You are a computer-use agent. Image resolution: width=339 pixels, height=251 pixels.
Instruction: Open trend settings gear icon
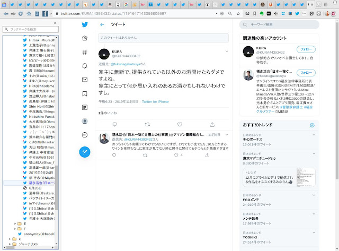click(312, 125)
